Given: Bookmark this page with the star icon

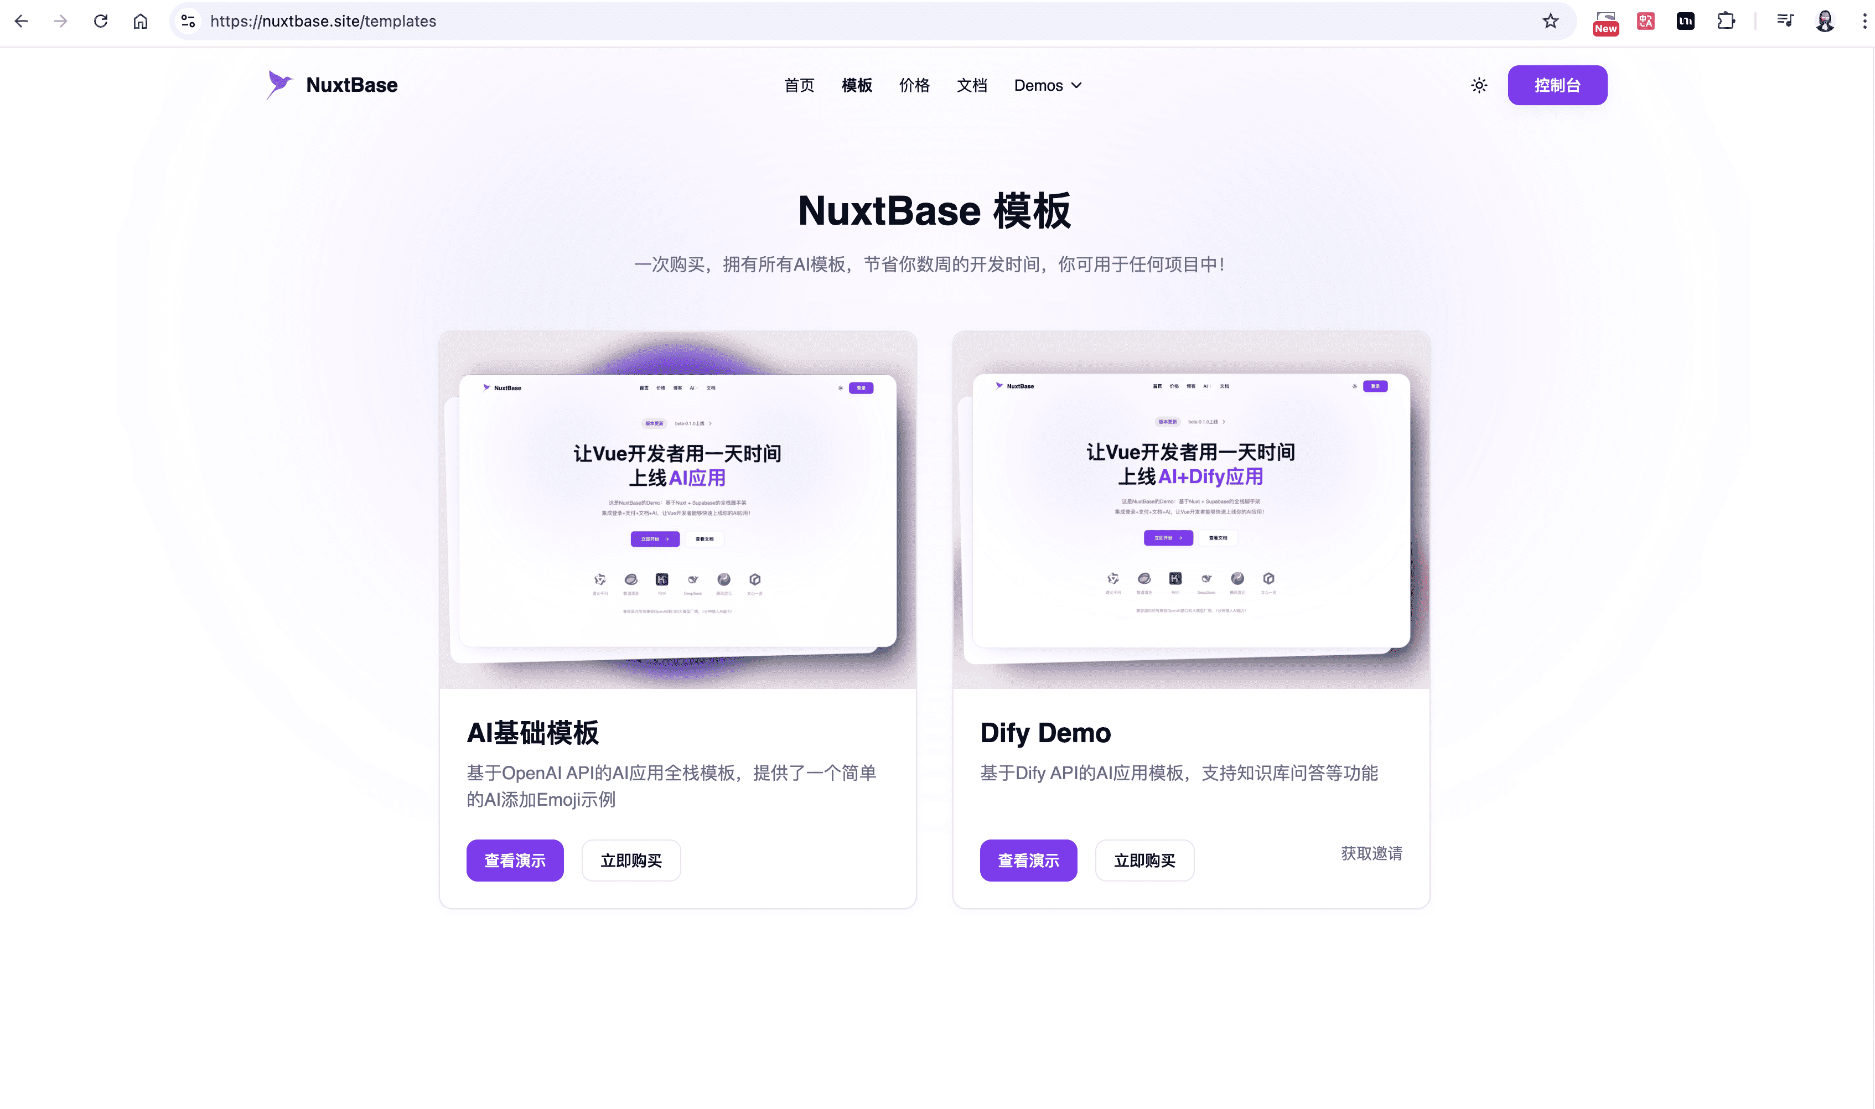Looking at the screenshot, I should (1551, 21).
